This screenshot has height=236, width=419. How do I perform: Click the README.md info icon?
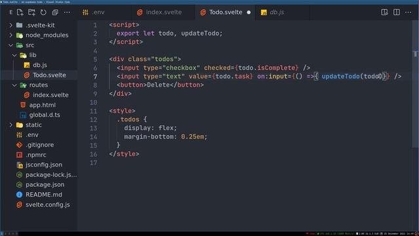(19, 195)
